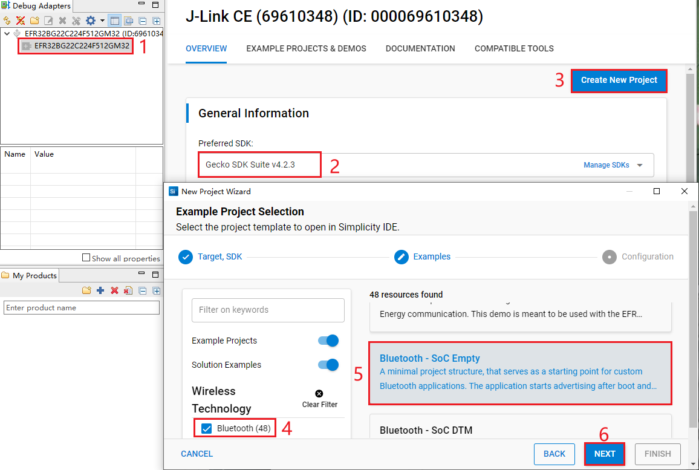
Task: Switch to the DOCUMENTATION tab
Action: 420,48
